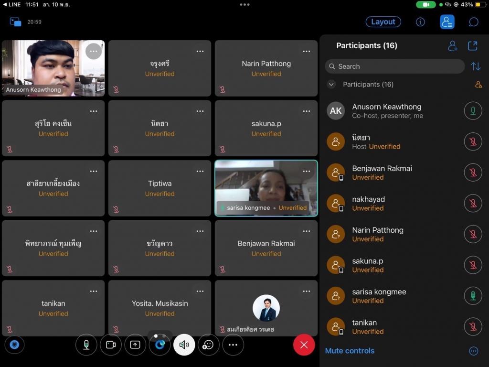Unmute nakhayad in participants list
Viewport: 489px width, 367px height.
point(473,203)
